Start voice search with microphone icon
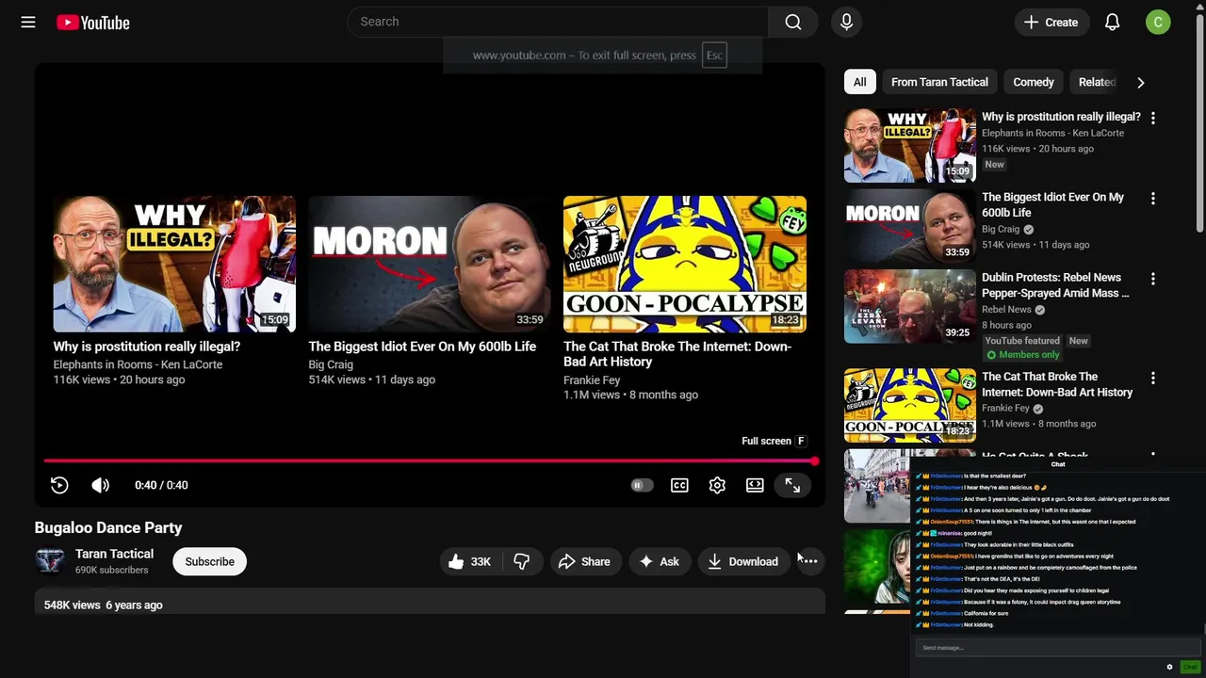Image resolution: width=1206 pixels, height=678 pixels. [846, 22]
